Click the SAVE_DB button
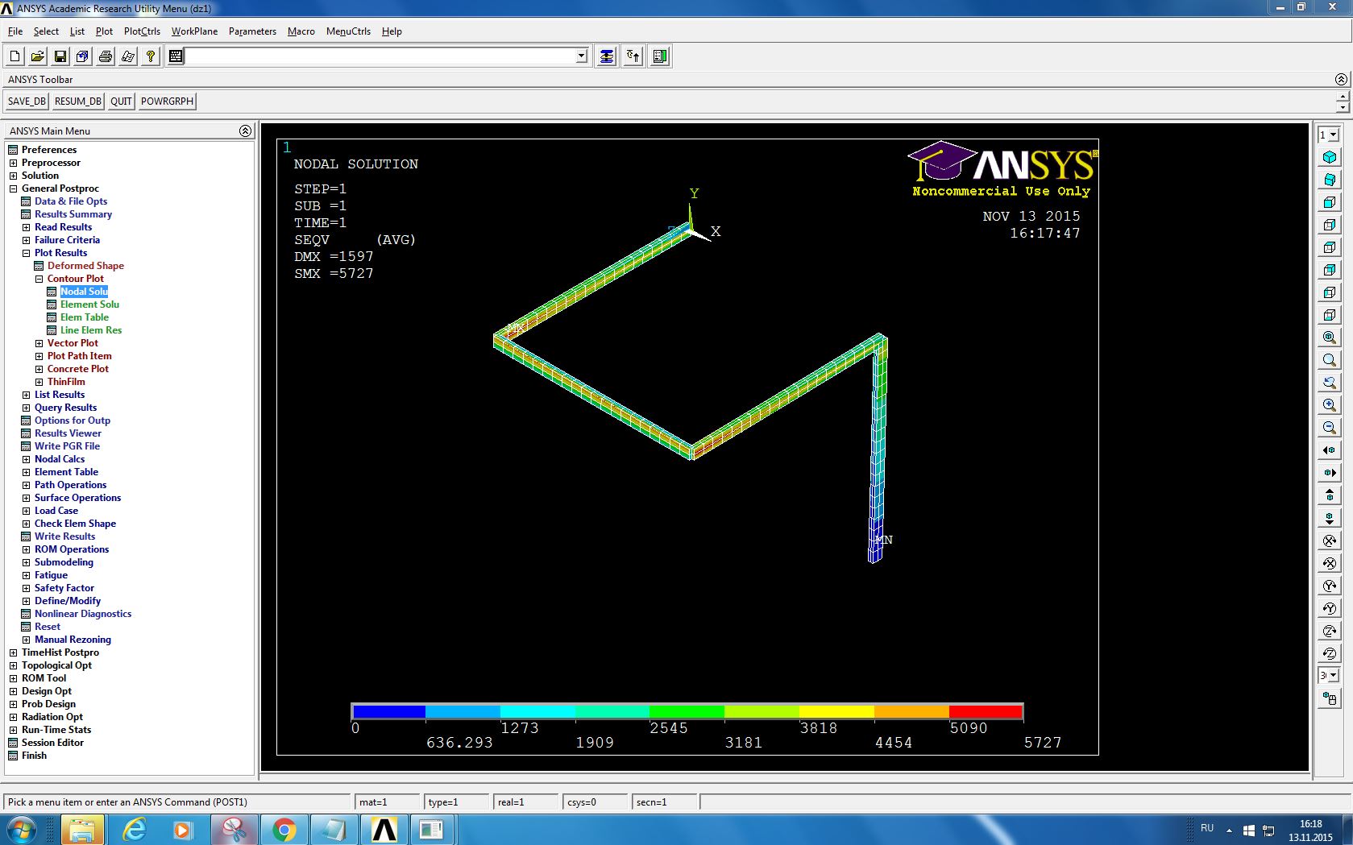 (27, 101)
